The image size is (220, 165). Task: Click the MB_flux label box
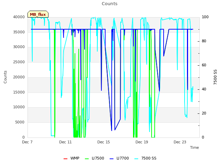(38, 14)
